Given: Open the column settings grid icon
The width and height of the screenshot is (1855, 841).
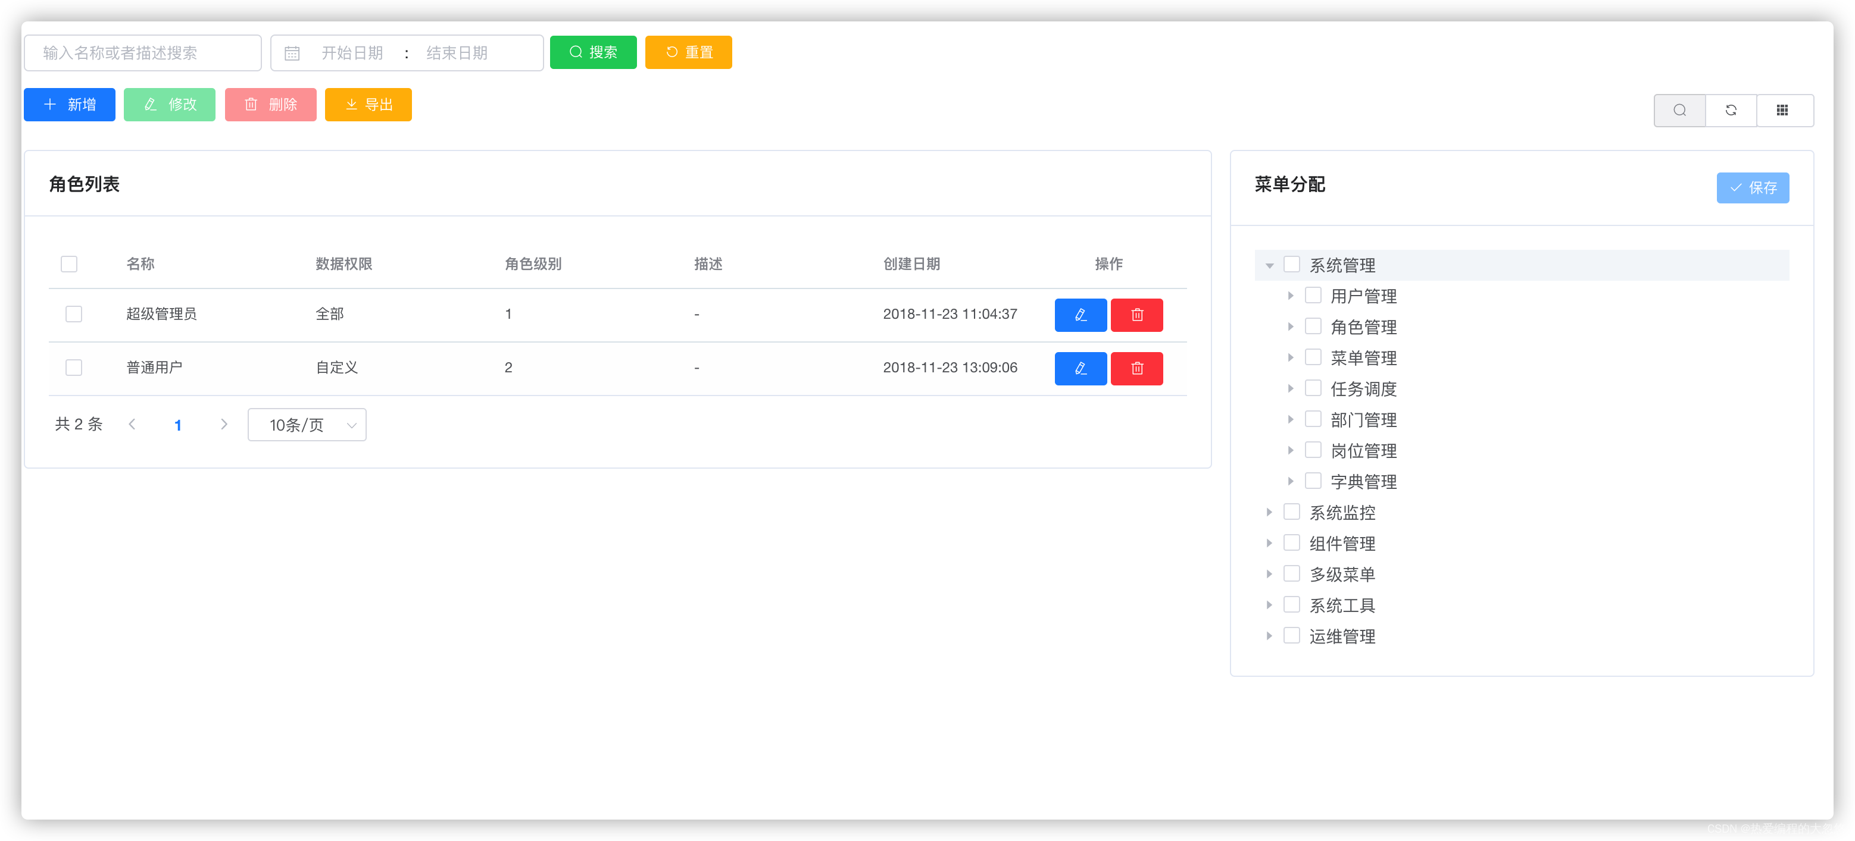Looking at the screenshot, I should (x=1784, y=109).
